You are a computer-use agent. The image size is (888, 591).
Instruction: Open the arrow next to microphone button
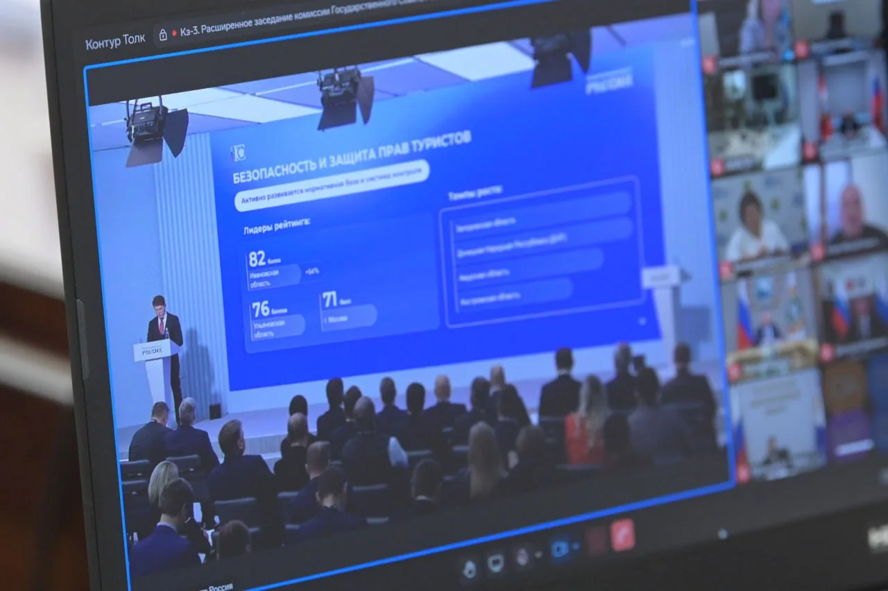(538, 554)
